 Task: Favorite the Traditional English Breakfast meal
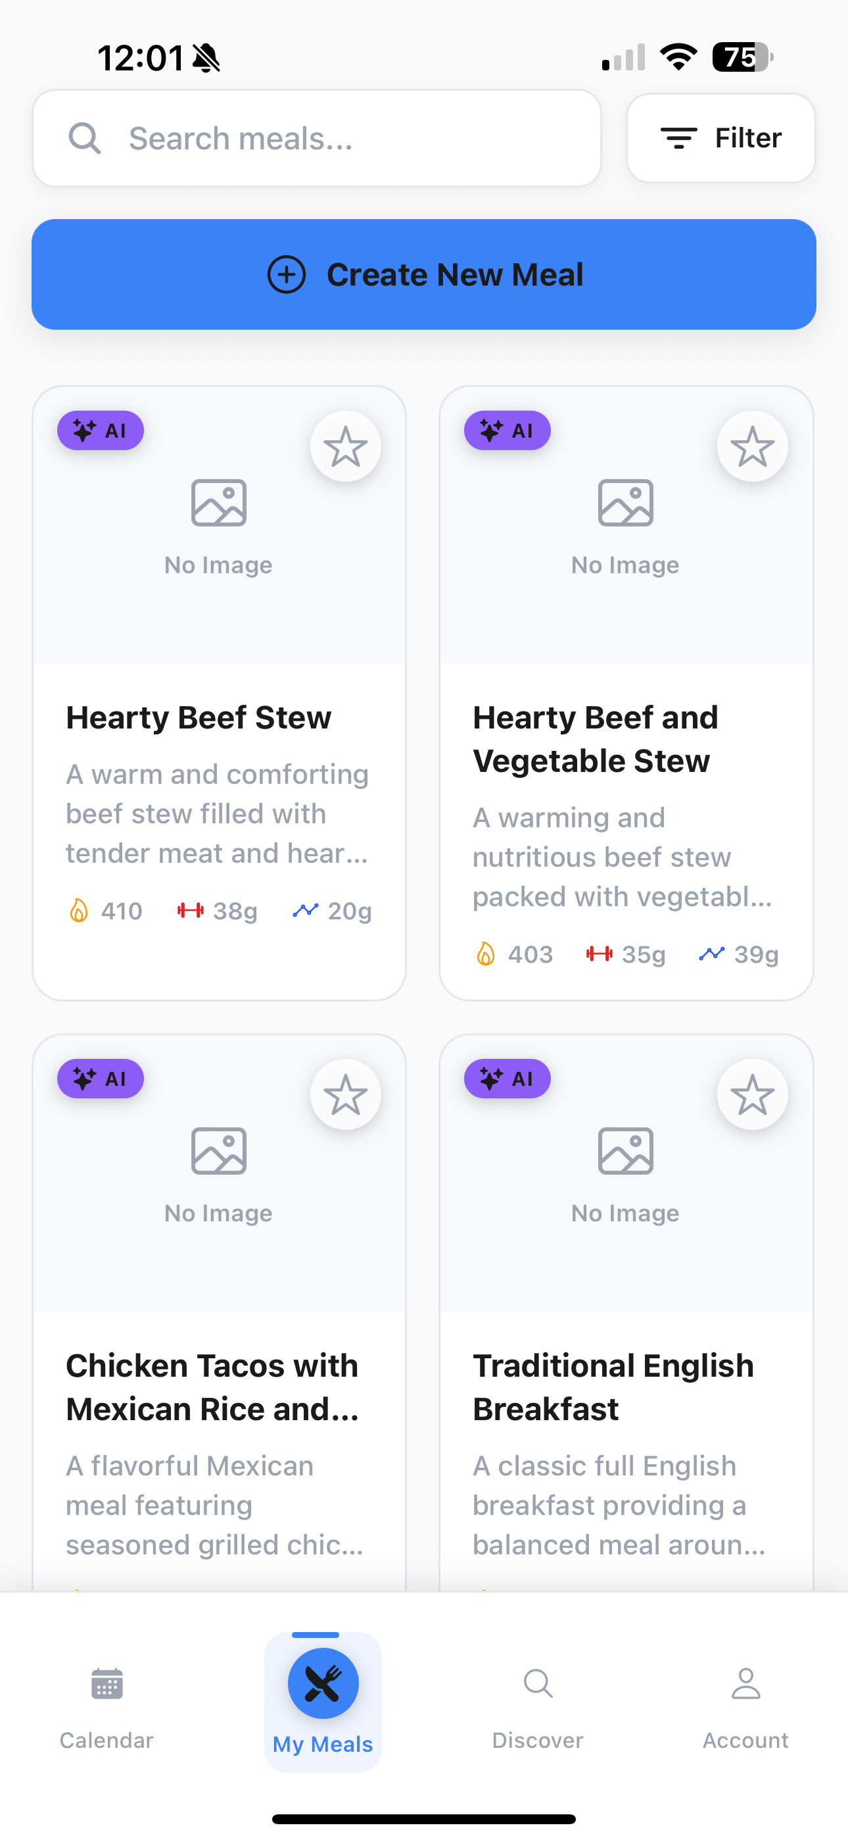[x=752, y=1094]
